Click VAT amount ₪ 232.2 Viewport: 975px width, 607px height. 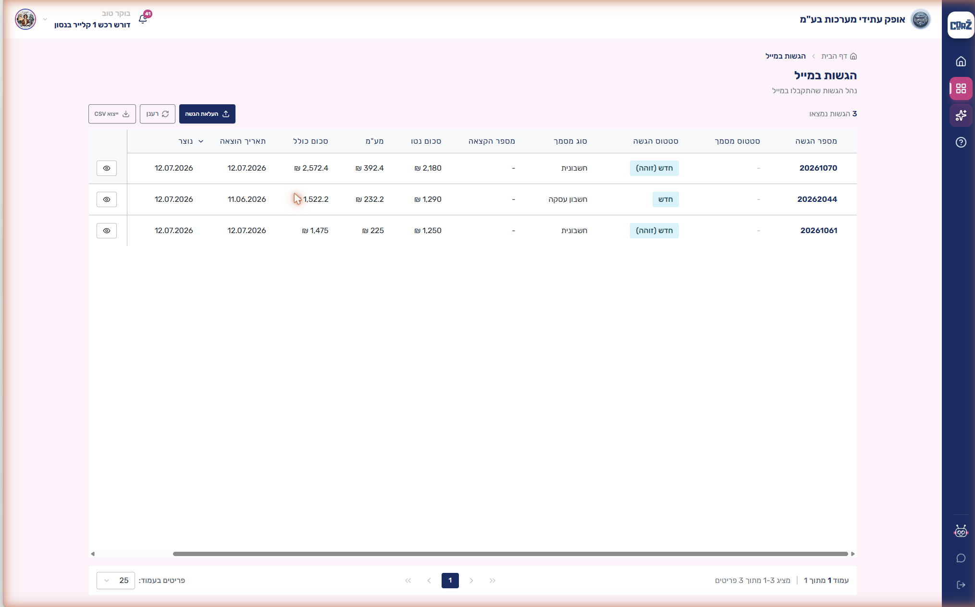point(370,199)
